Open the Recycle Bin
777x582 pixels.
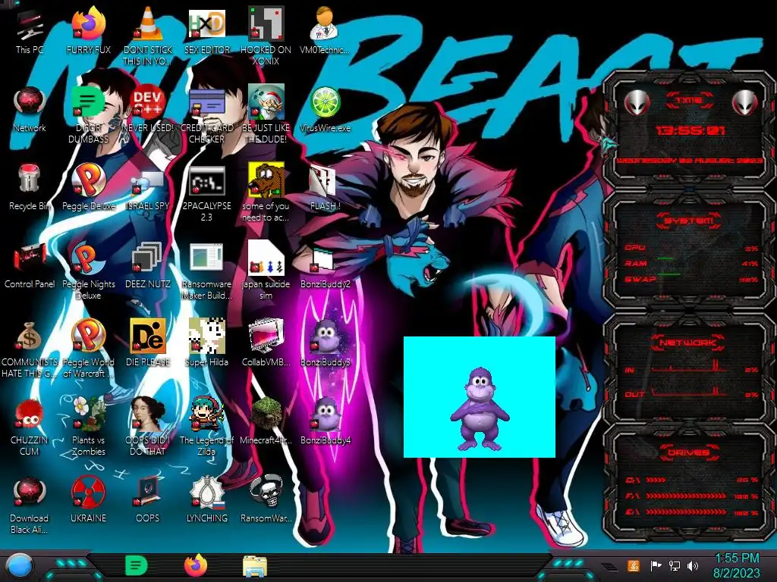(30, 188)
